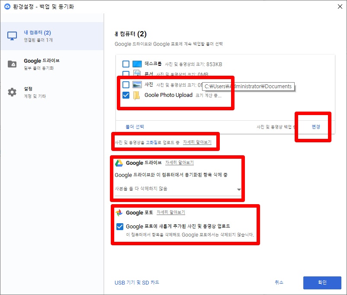Click the 변경 link
The width and height of the screenshot is (347, 295).
pyautogui.click(x=316, y=127)
